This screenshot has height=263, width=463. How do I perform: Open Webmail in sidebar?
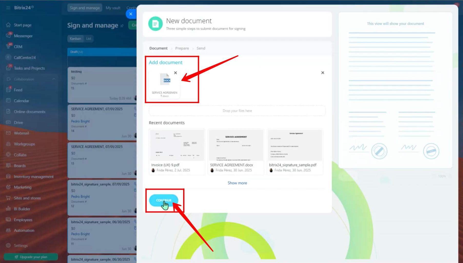(21, 133)
